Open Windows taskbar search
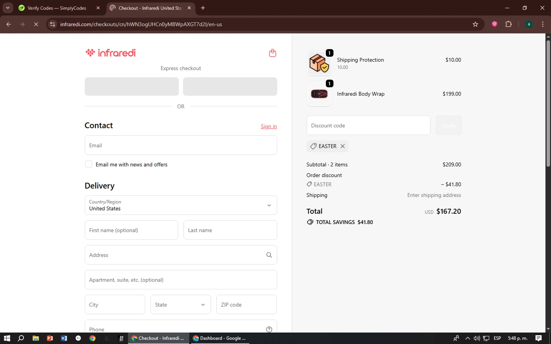 [21, 338]
